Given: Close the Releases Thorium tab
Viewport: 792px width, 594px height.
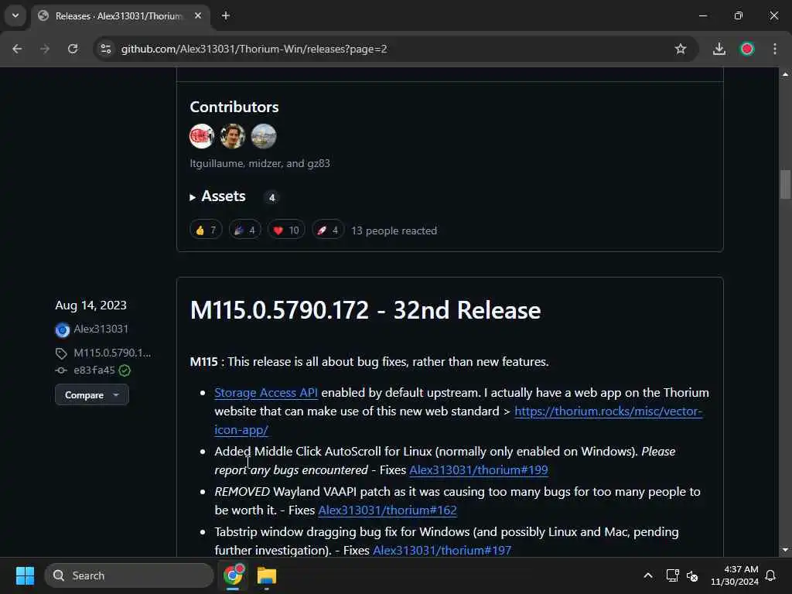Looking at the screenshot, I should tap(198, 15).
